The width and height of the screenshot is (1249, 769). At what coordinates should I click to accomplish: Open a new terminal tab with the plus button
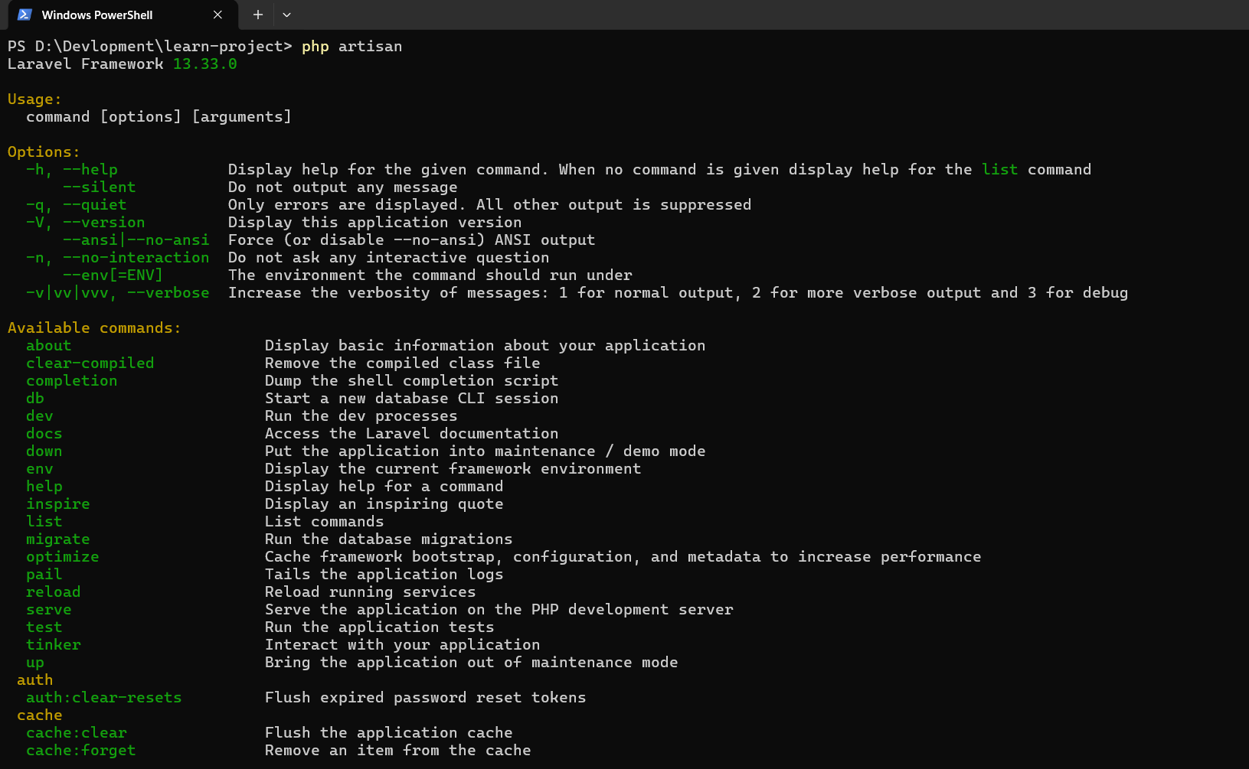(258, 15)
